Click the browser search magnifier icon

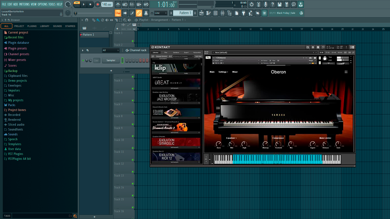(75, 216)
